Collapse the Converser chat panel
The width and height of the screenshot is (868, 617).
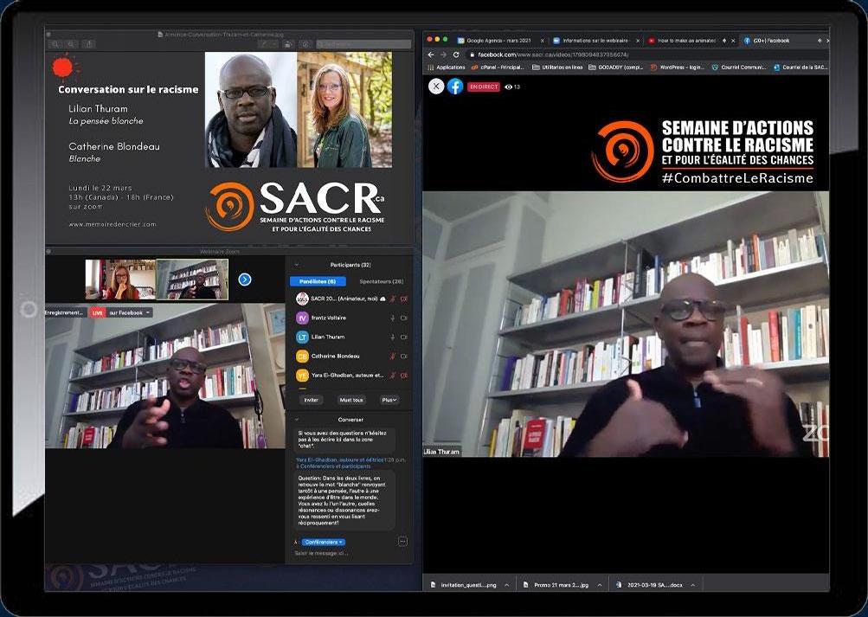click(297, 419)
